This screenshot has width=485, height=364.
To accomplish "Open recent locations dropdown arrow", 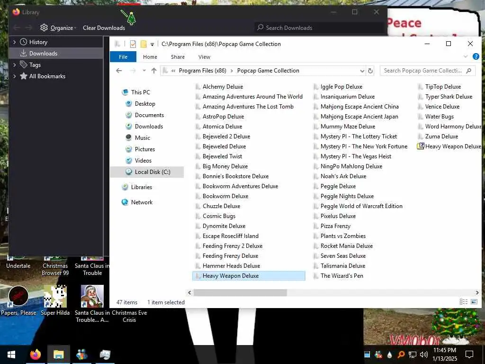I will 144,71.
